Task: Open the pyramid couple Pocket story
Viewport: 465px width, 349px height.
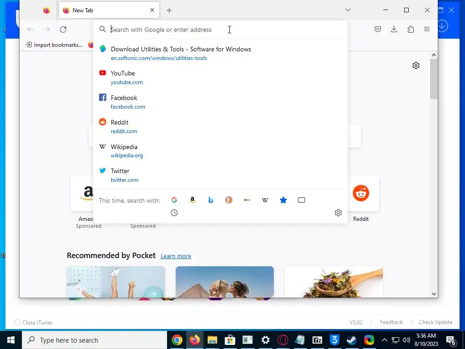Action: (224, 282)
